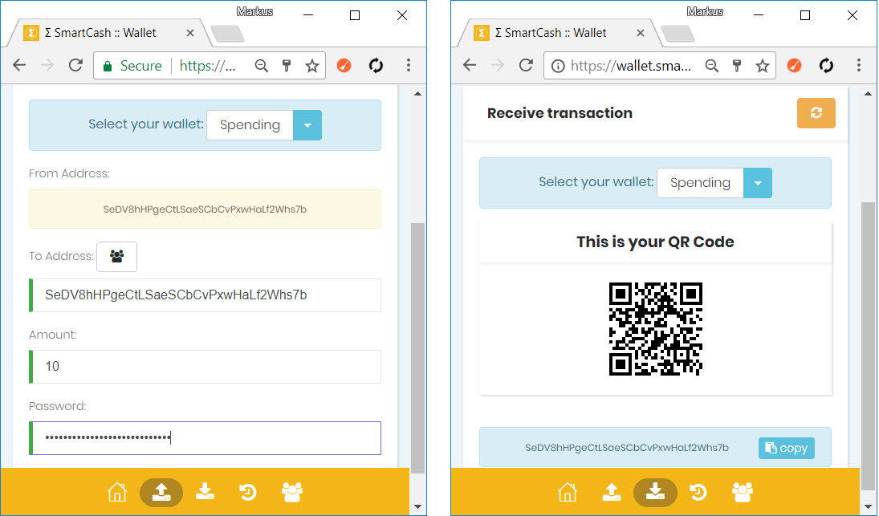879x516 pixels.
Task: Click the Amount field containing 10
Action: 206,367
